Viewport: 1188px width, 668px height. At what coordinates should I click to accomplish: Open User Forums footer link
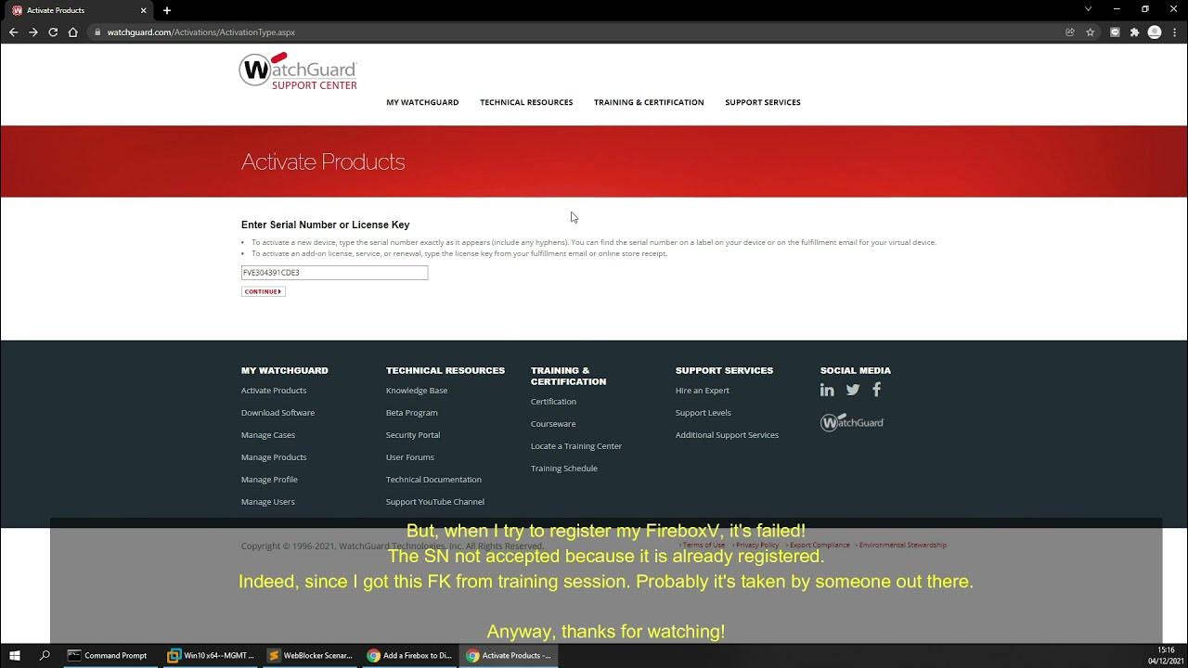(410, 457)
